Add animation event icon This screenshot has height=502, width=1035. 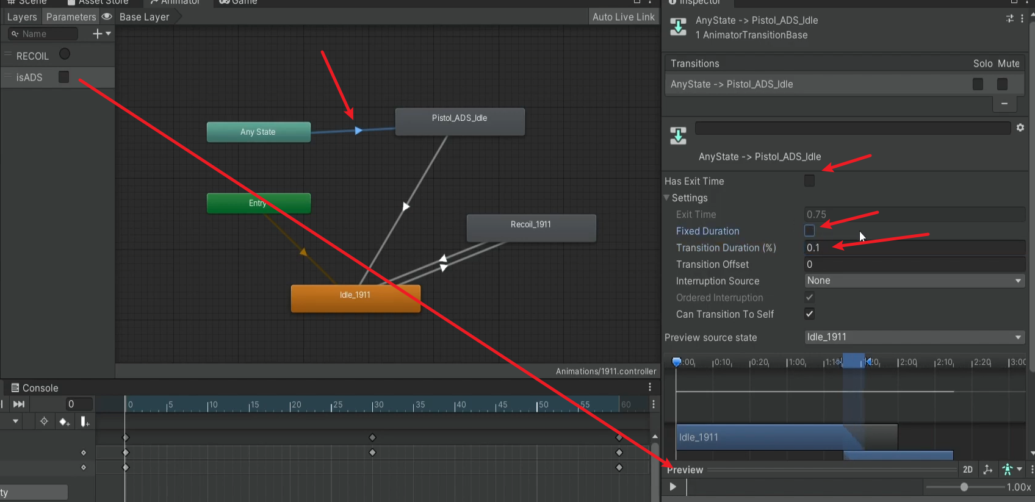tap(85, 421)
